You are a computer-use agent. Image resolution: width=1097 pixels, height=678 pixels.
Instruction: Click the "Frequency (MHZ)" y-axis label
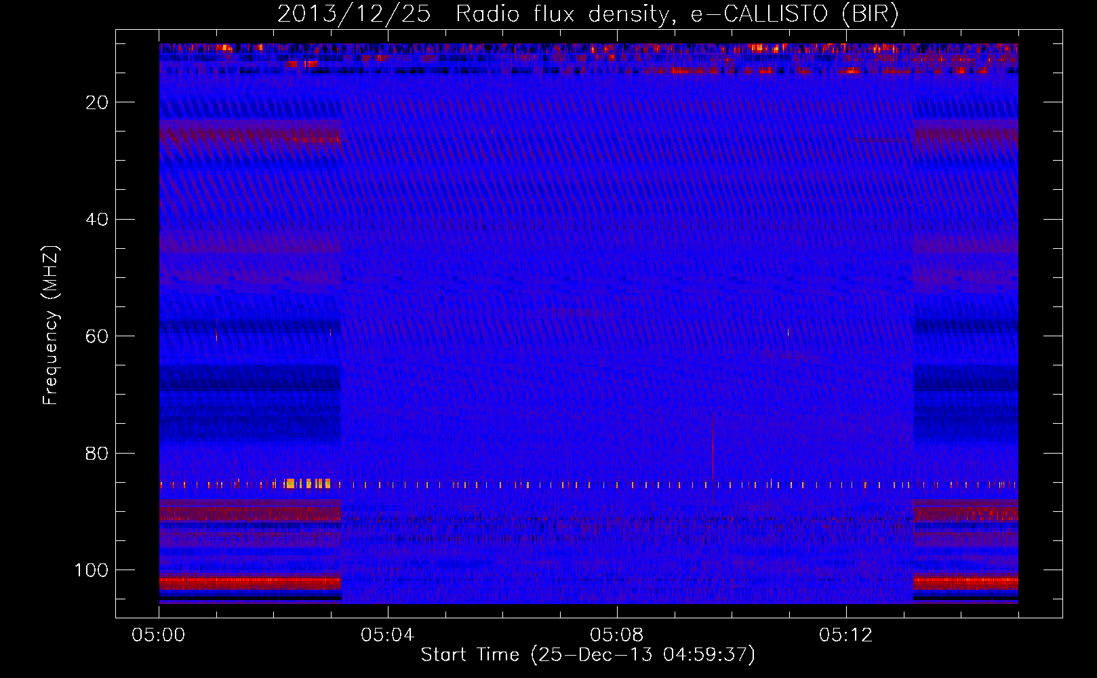(x=51, y=325)
